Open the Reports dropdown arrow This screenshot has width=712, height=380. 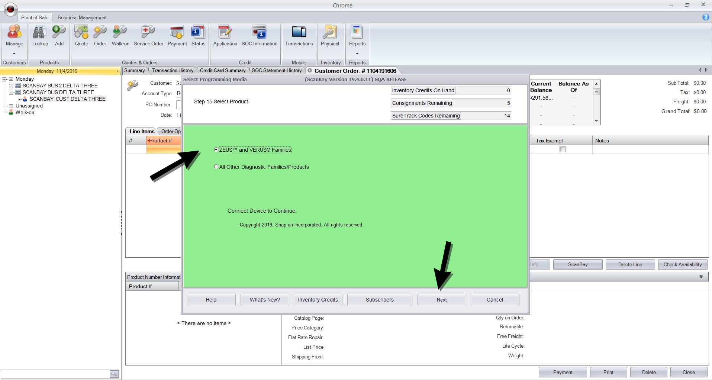pos(357,54)
